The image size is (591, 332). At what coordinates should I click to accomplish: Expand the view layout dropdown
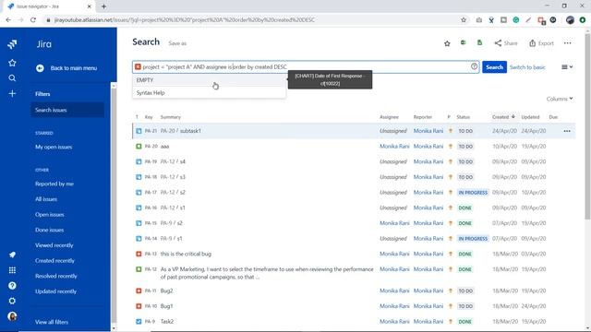pos(567,67)
